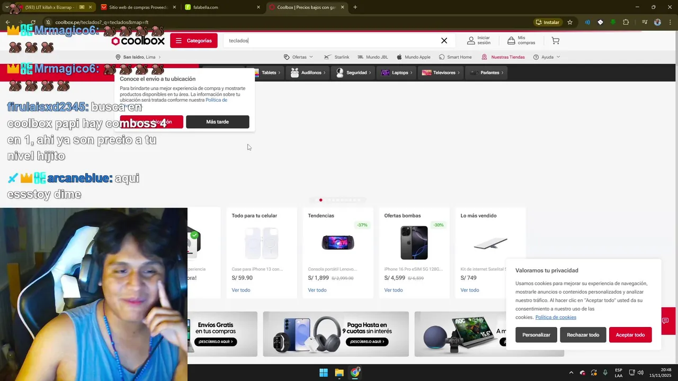This screenshot has height=381, width=678.
Task: Open Smart Home menu item
Action: (x=455, y=57)
